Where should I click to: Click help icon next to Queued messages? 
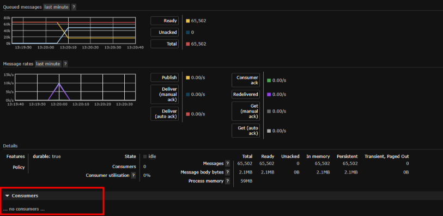point(74,7)
